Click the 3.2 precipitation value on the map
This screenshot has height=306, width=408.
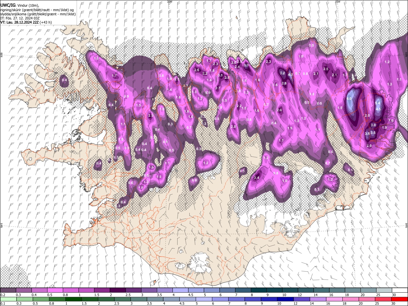coord(282,73)
